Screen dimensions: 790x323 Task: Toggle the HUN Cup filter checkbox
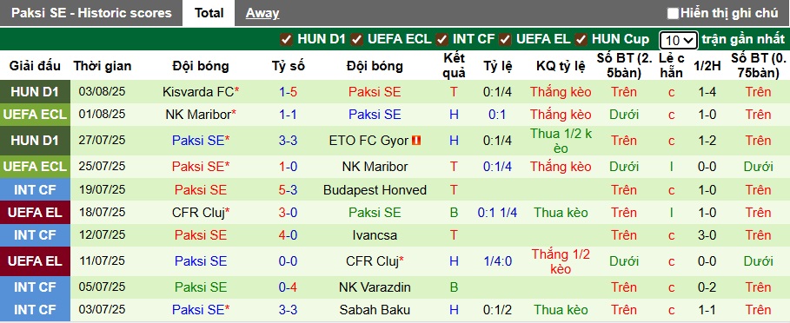581,40
